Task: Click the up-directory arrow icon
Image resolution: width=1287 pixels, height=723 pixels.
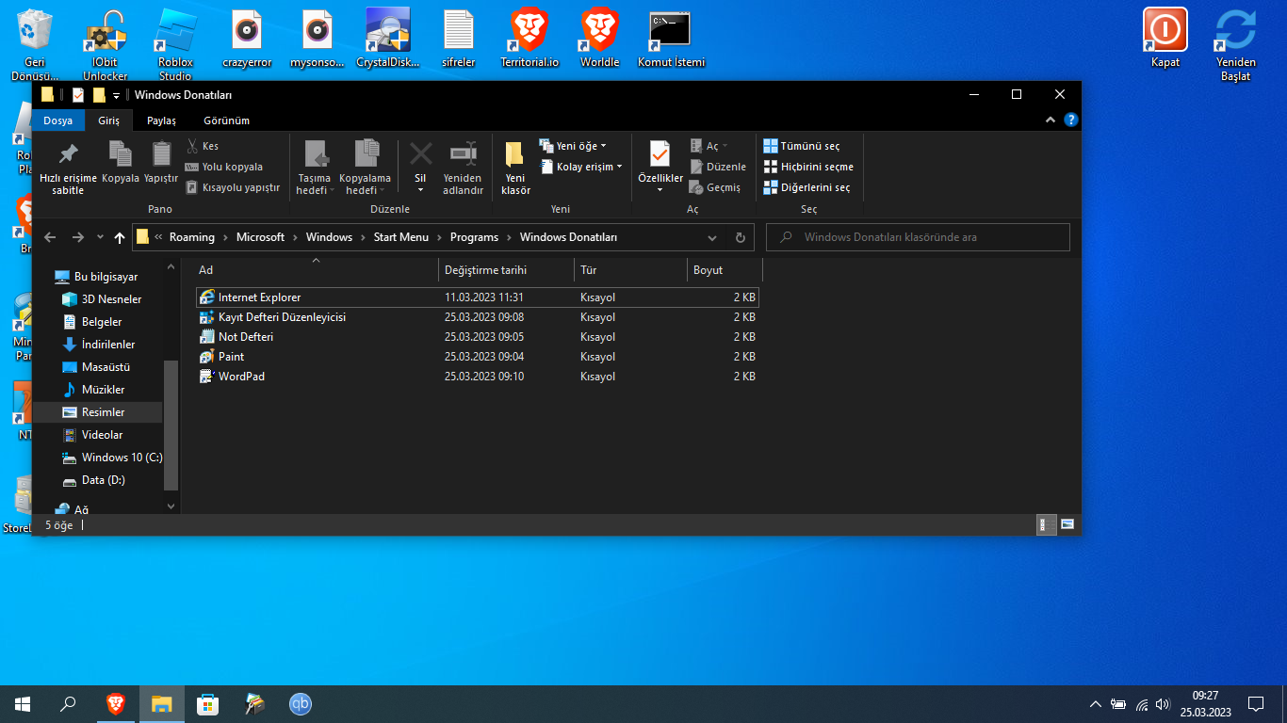Action: tap(120, 237)
